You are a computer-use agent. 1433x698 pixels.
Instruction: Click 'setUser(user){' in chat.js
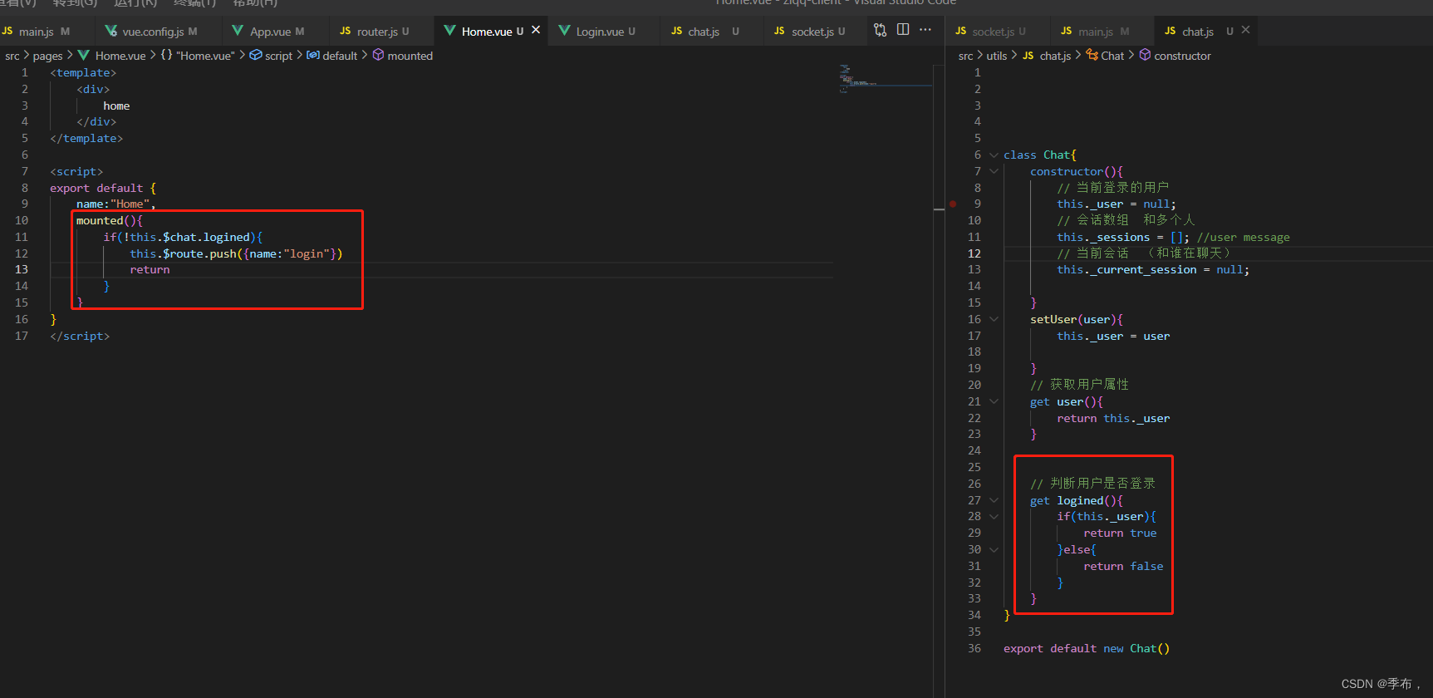[x=1077, y=319]
